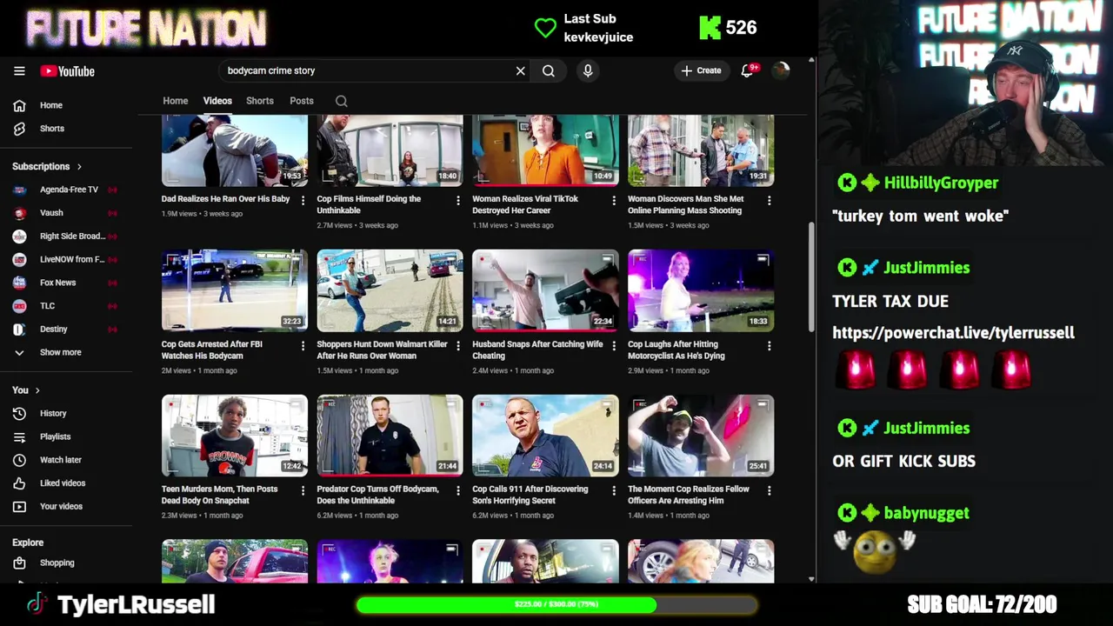Open options for 'Predator Cop Turns Off Bodycam'
The image size is (1113, 626).
[458, 491]
